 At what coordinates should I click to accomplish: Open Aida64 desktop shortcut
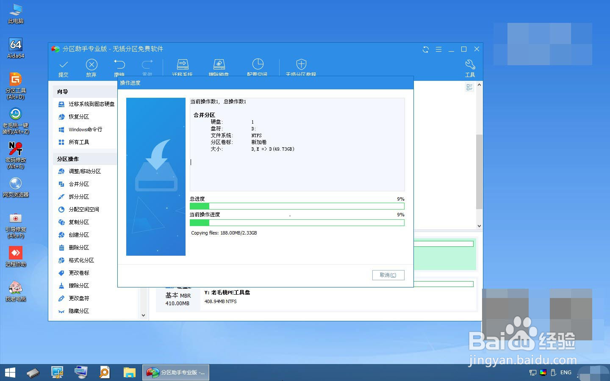[16, 48]
